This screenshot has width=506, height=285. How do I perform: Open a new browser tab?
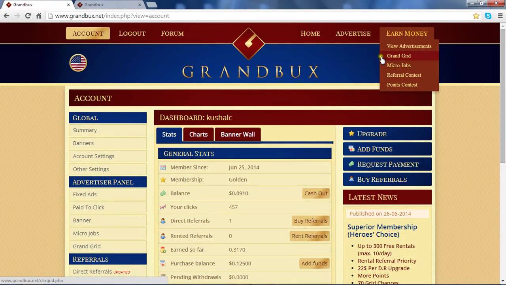pos(152,5)
